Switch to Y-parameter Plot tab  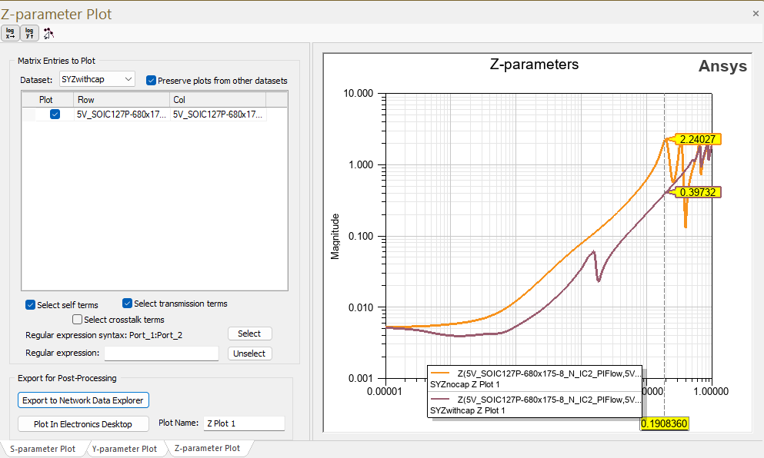tap(124, 449)
